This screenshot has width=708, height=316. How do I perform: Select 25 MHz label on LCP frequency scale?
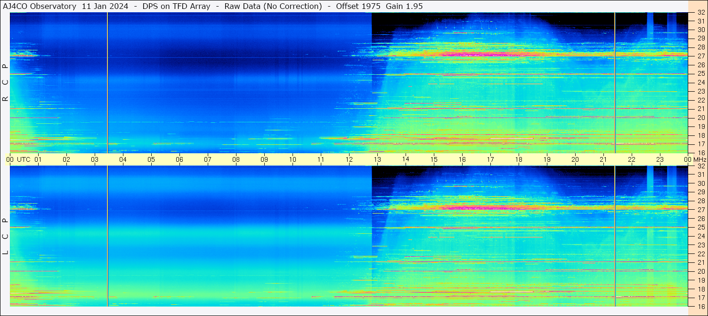pos(701,227)
